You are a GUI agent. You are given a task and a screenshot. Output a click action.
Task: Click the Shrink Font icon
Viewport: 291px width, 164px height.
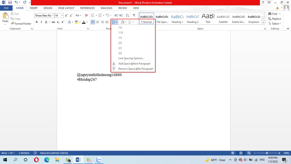coord(71,15)
